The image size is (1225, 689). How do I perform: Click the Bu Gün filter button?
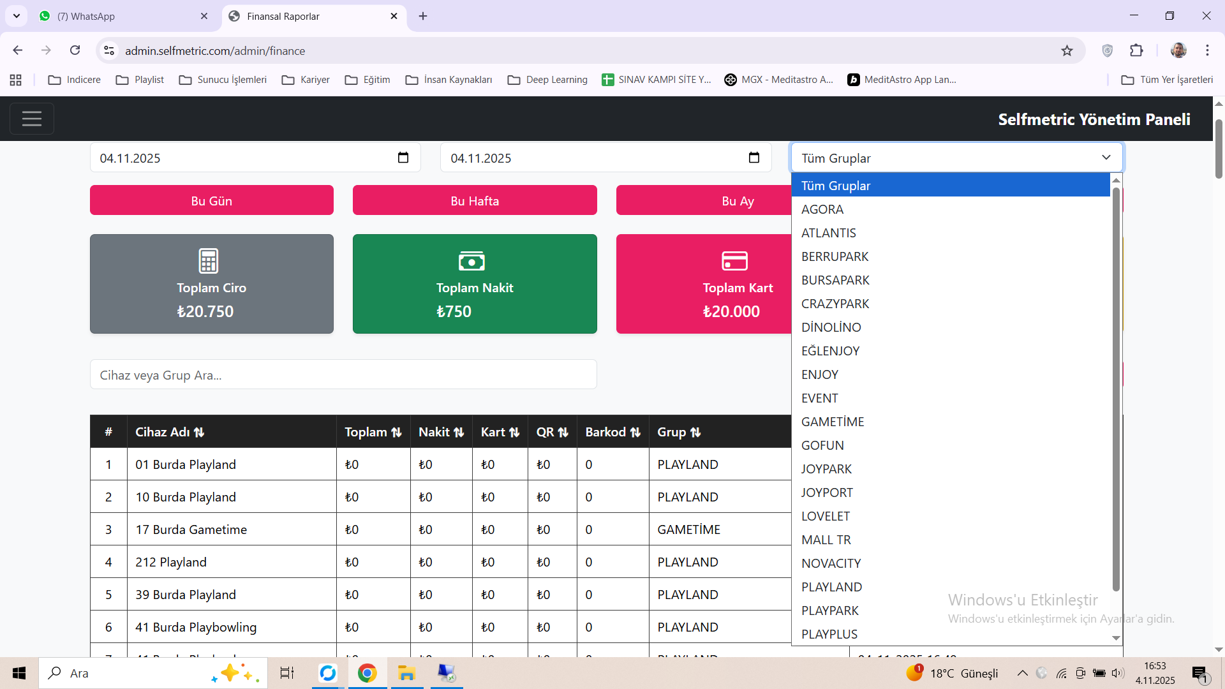(211, 200)
